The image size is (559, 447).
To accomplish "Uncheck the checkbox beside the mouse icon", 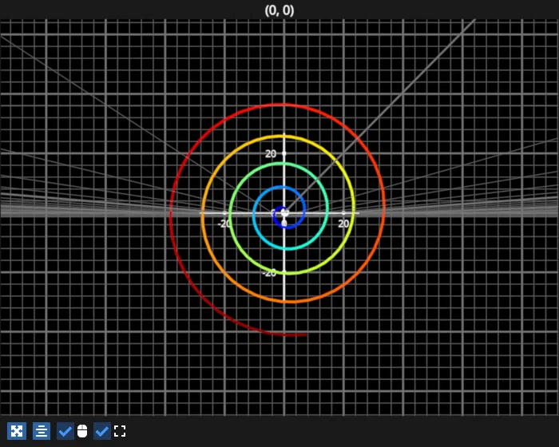I will 65,431.
